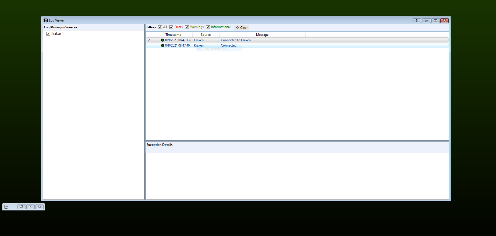
Task: Toggle the Informational filter checkbox
Action: [208, 27]
